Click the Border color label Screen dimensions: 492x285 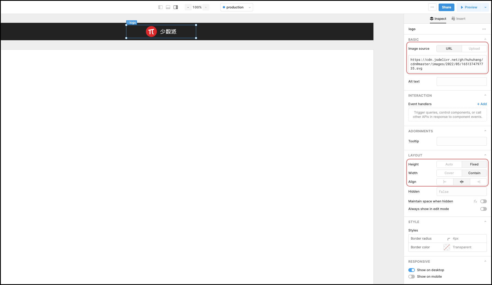[x=420, y=247]
